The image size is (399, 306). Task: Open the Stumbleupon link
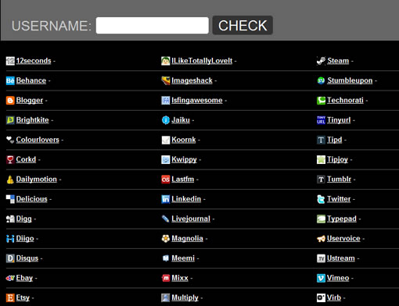[350, 80]
